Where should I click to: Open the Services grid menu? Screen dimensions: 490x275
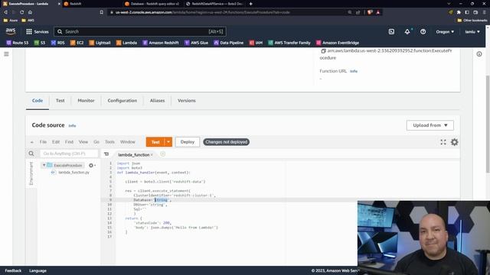pyautogui.click(x=38, y=31)
